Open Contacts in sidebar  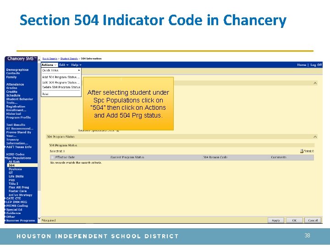(13, 73)
